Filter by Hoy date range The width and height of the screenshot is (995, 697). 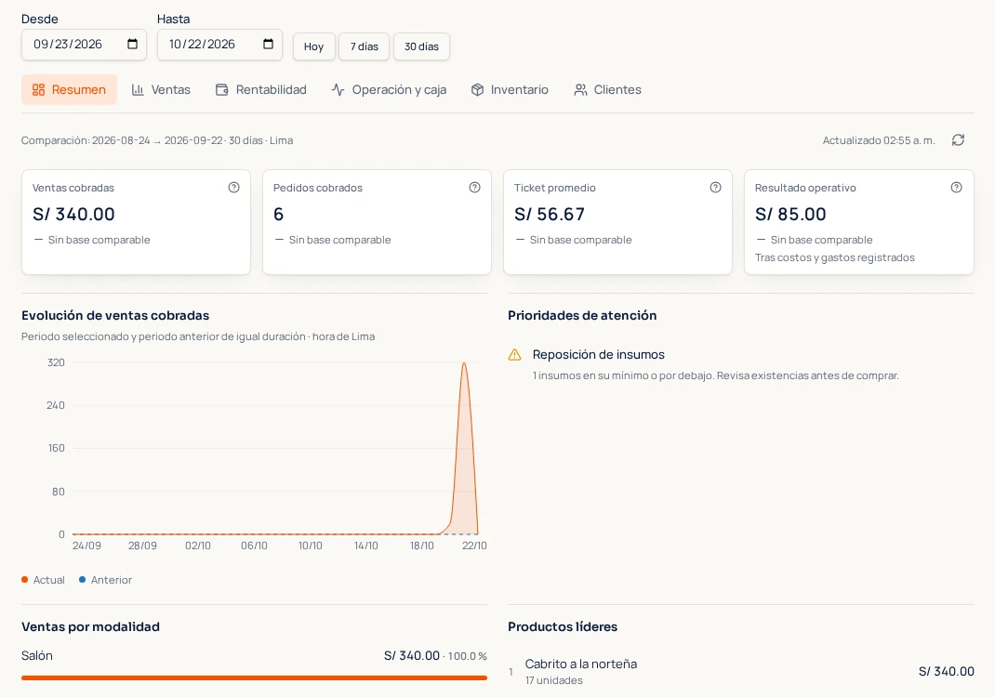click(313, 46)
